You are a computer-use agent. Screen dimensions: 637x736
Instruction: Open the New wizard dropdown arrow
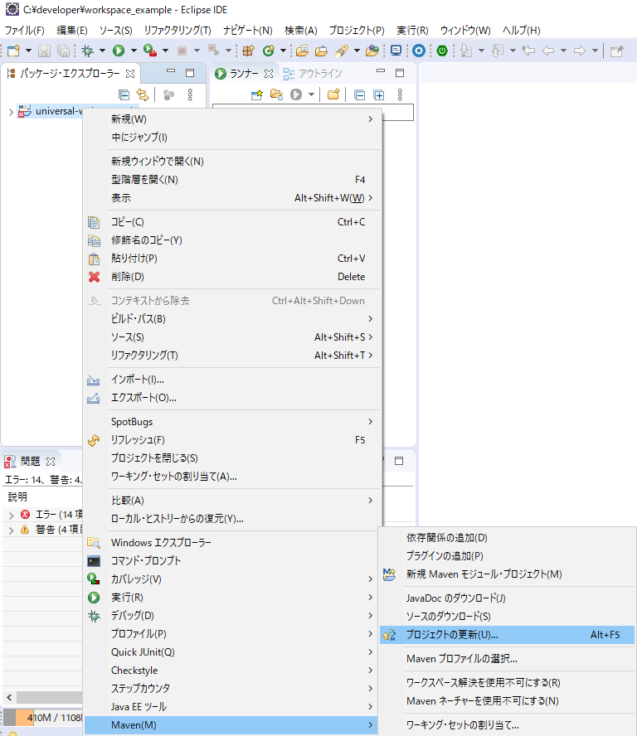[28, 51]
